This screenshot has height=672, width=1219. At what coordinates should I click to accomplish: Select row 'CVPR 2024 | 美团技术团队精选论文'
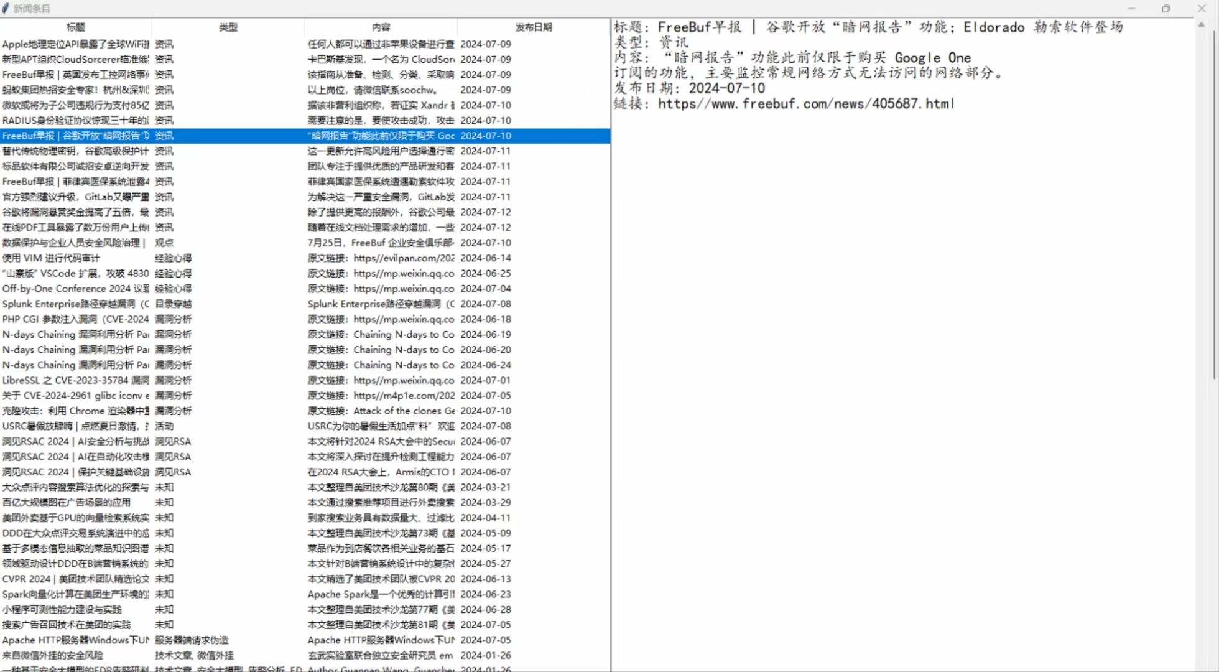coord(305,579)
